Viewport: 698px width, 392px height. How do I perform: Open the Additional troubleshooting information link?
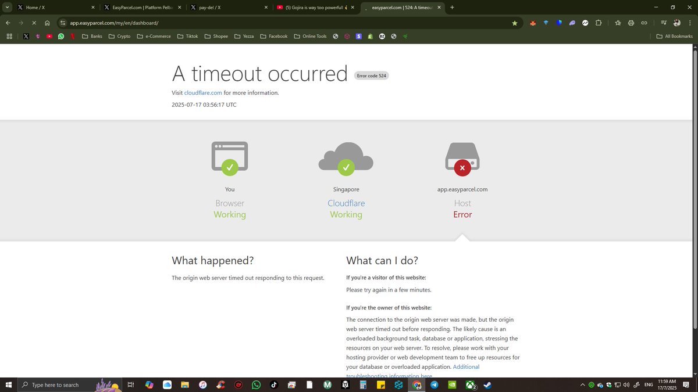pos(413,372)
